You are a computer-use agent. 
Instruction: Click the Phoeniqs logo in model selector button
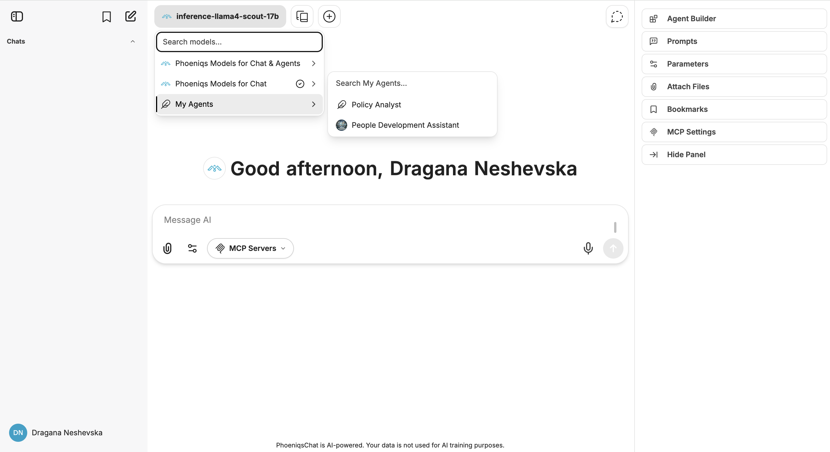point(167,16)
